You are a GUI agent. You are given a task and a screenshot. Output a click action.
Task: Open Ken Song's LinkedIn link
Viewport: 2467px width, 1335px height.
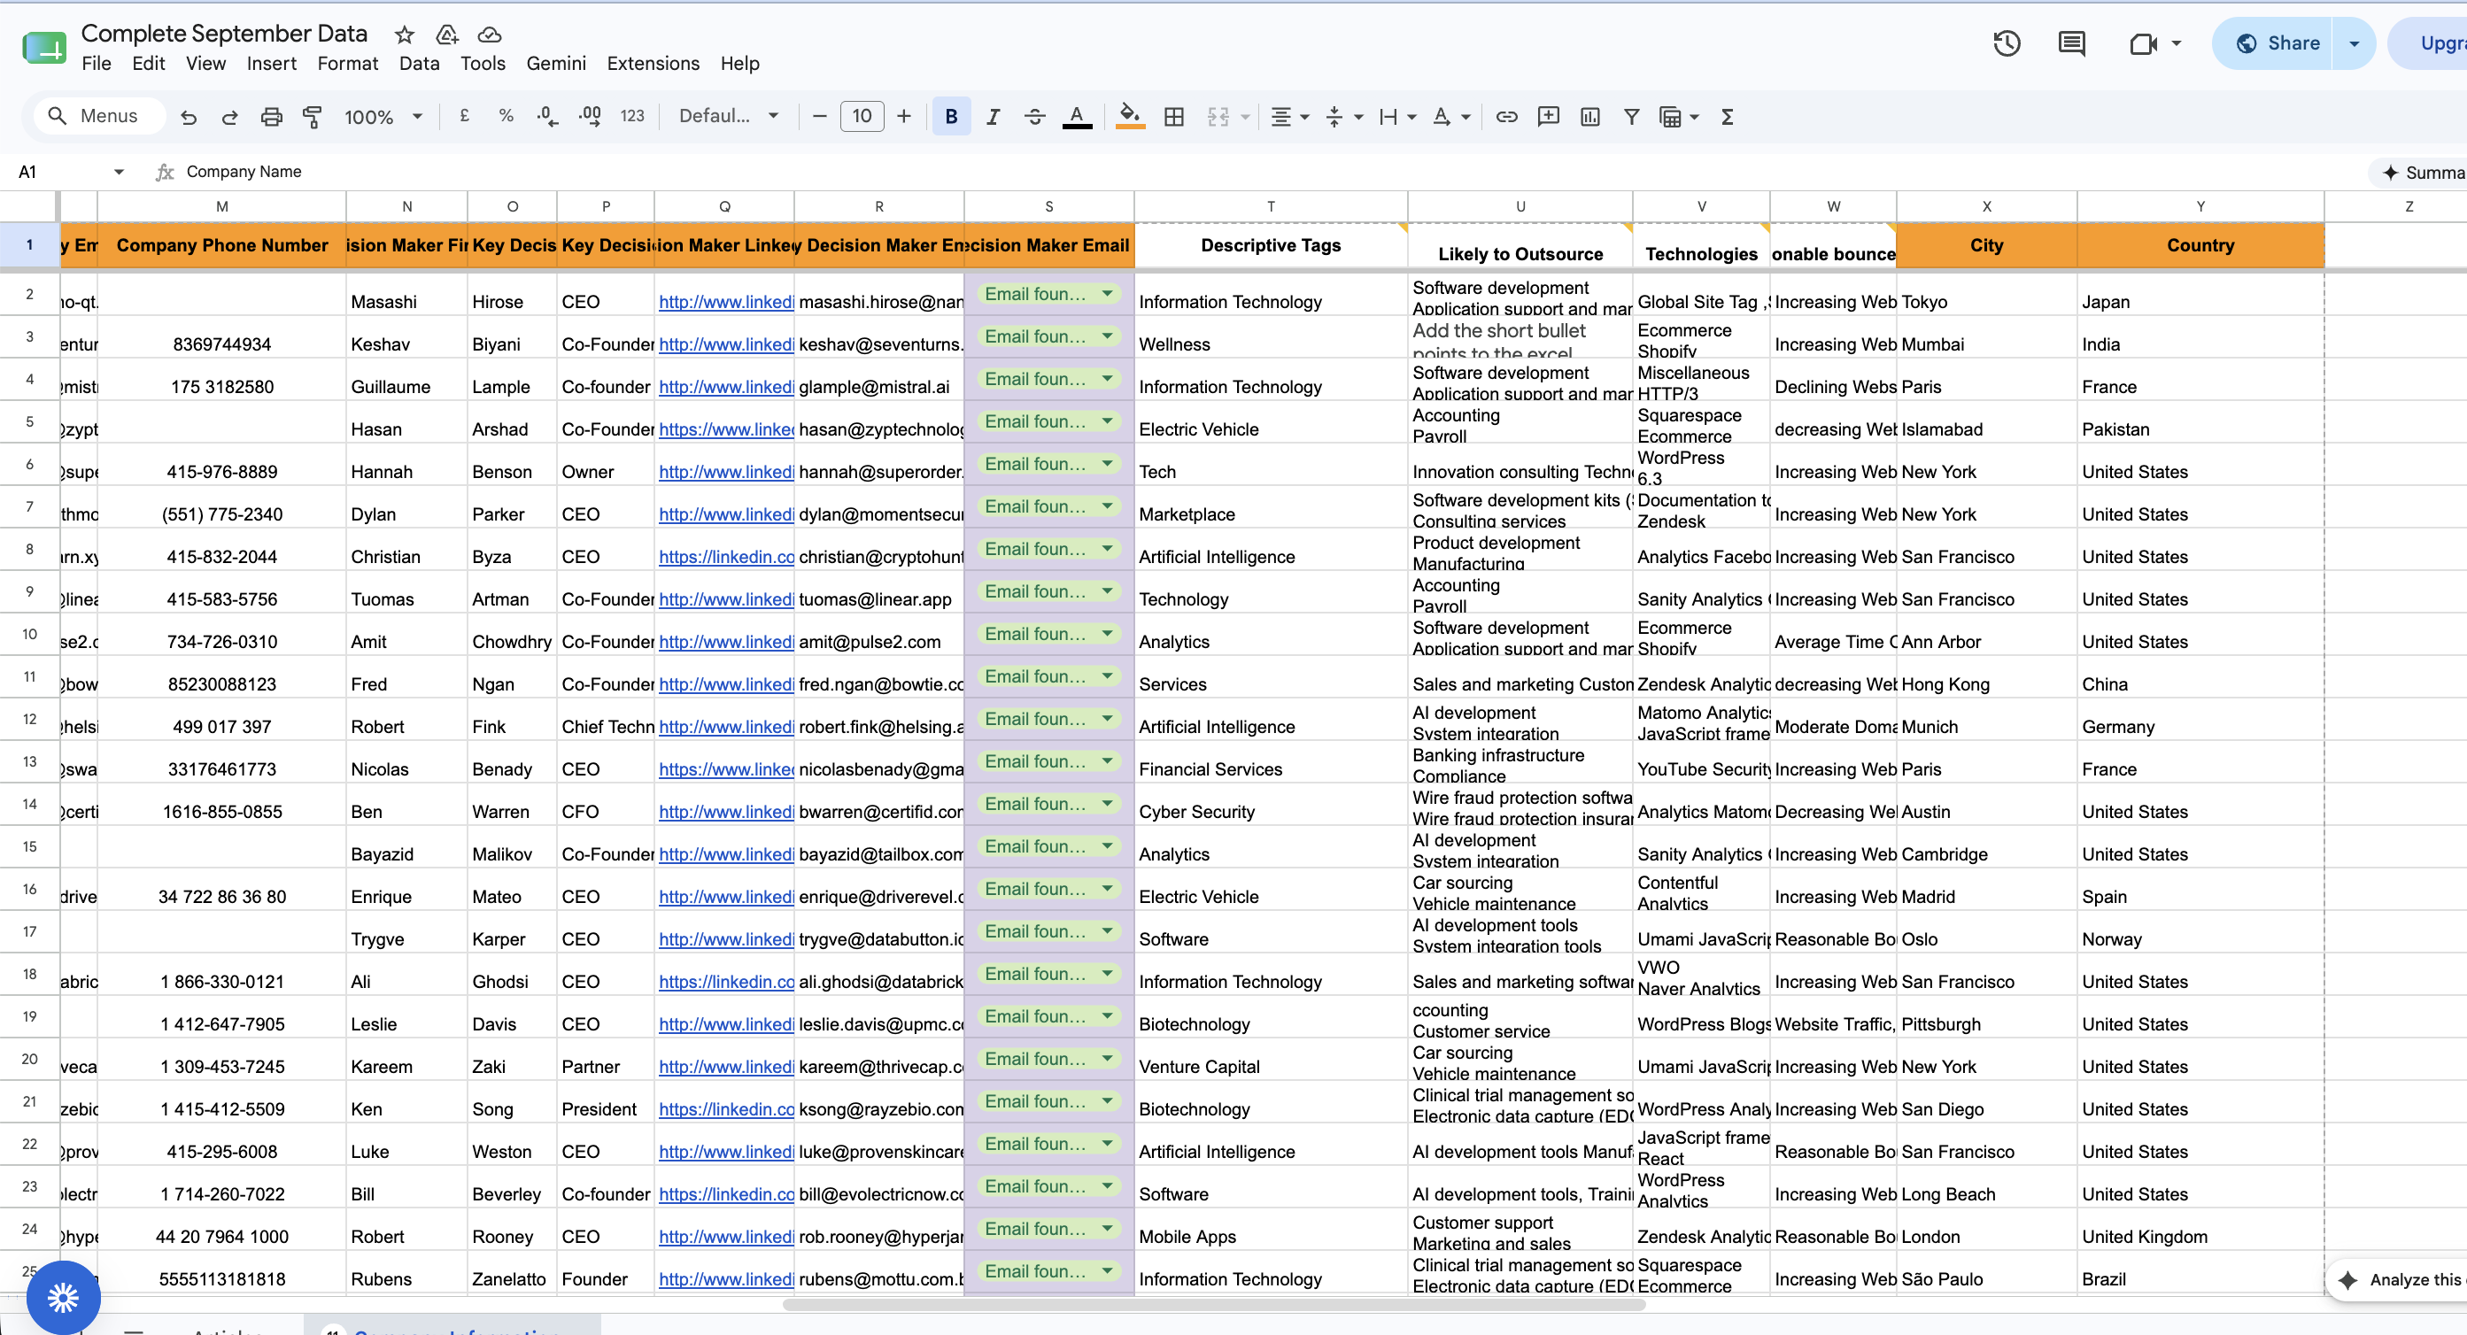tap(726, 1109)
